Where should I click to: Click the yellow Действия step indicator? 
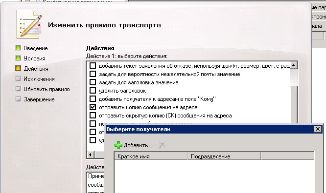point(18,68)
